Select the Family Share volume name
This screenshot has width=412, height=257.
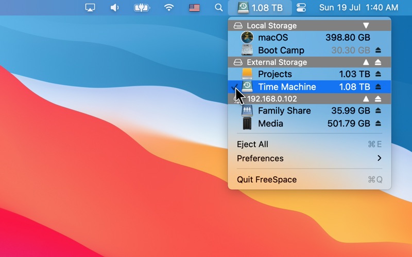[284, 111]
